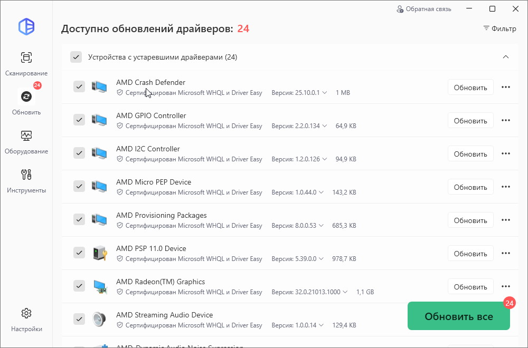
Task: Open the Оборудование hardware section
Action: [26, 142]
